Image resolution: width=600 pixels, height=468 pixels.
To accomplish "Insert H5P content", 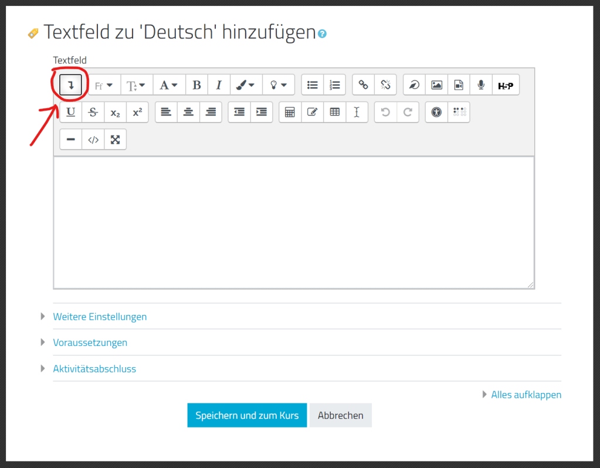I will point(506,85).
